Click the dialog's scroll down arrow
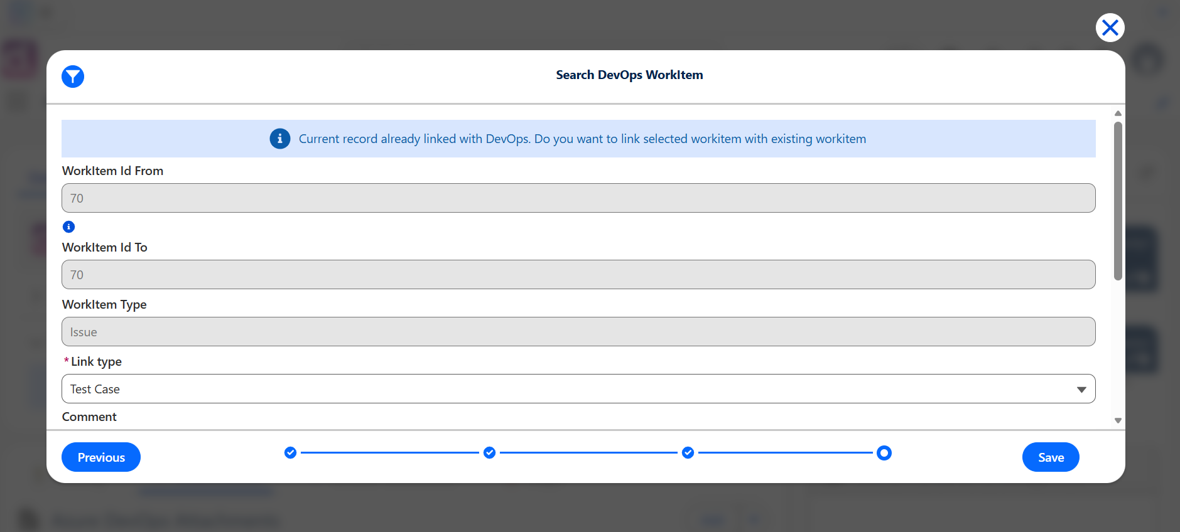1180x532 pixels. click(x=1118, y=421)
